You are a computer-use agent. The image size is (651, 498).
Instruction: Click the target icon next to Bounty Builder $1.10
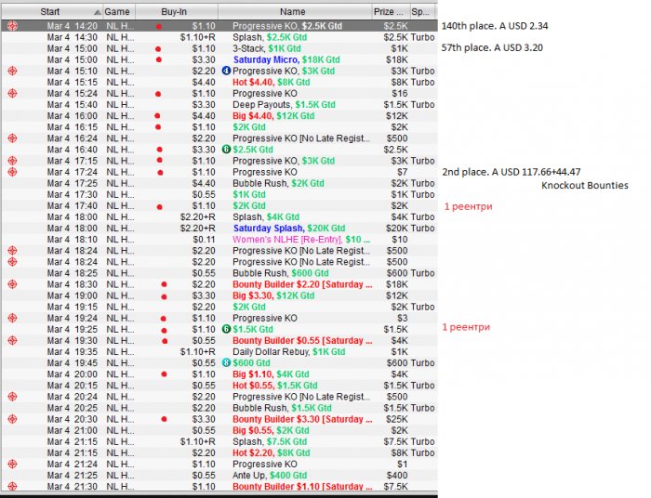pos(12,487)
